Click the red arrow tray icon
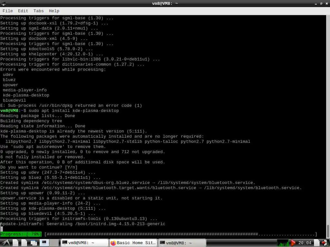 pos(293,243)
